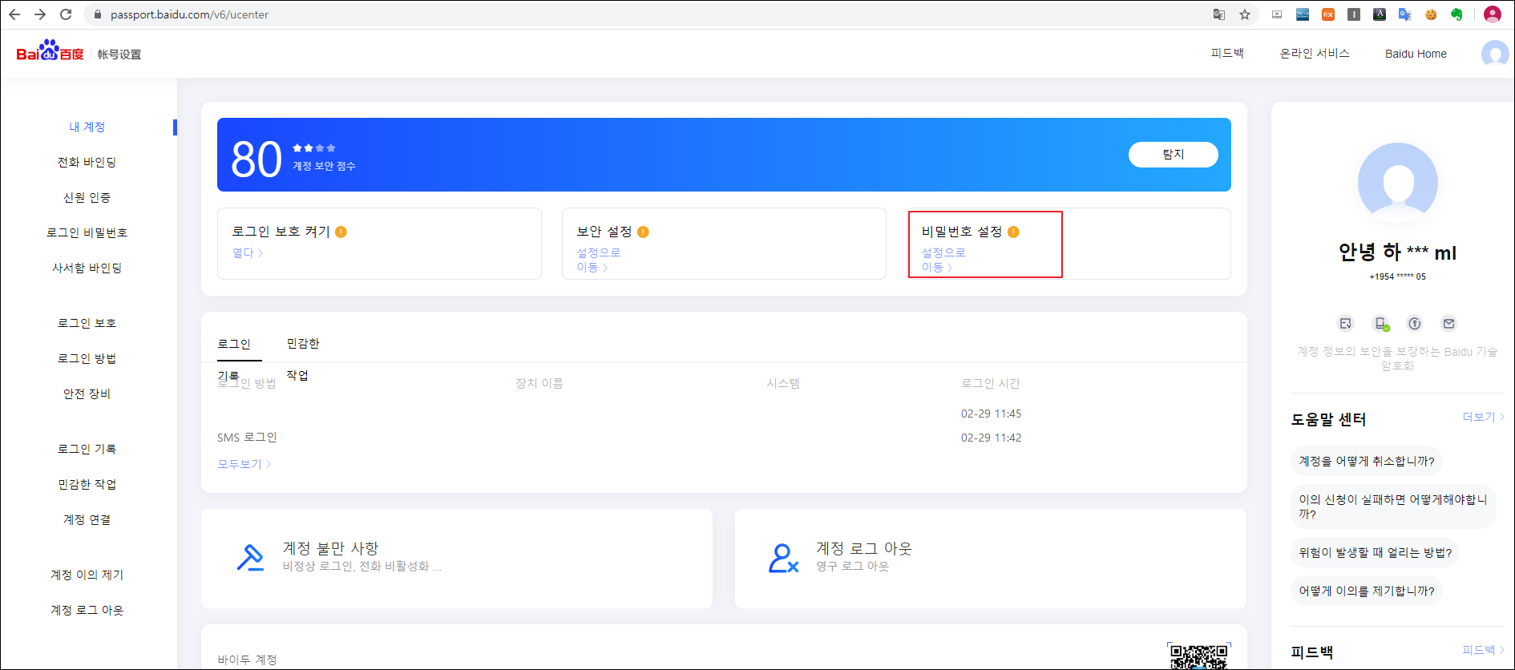Image resolution: width=1515 pixels, height=670 pixels.
Task: Open the blue dictionary tooltip extension
Action: tap(1303, 14)
